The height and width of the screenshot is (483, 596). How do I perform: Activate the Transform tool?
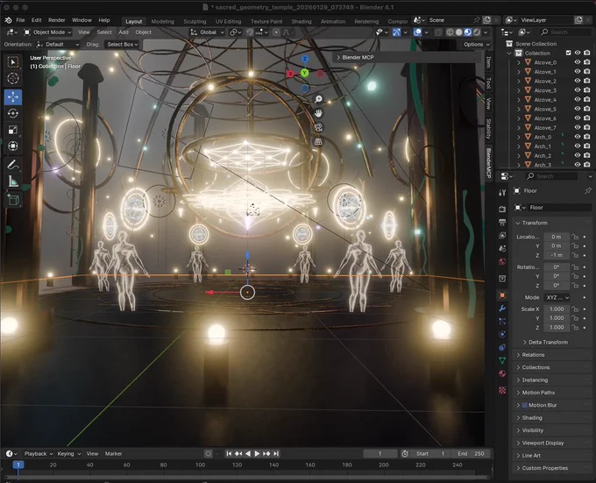click(13, 146)
